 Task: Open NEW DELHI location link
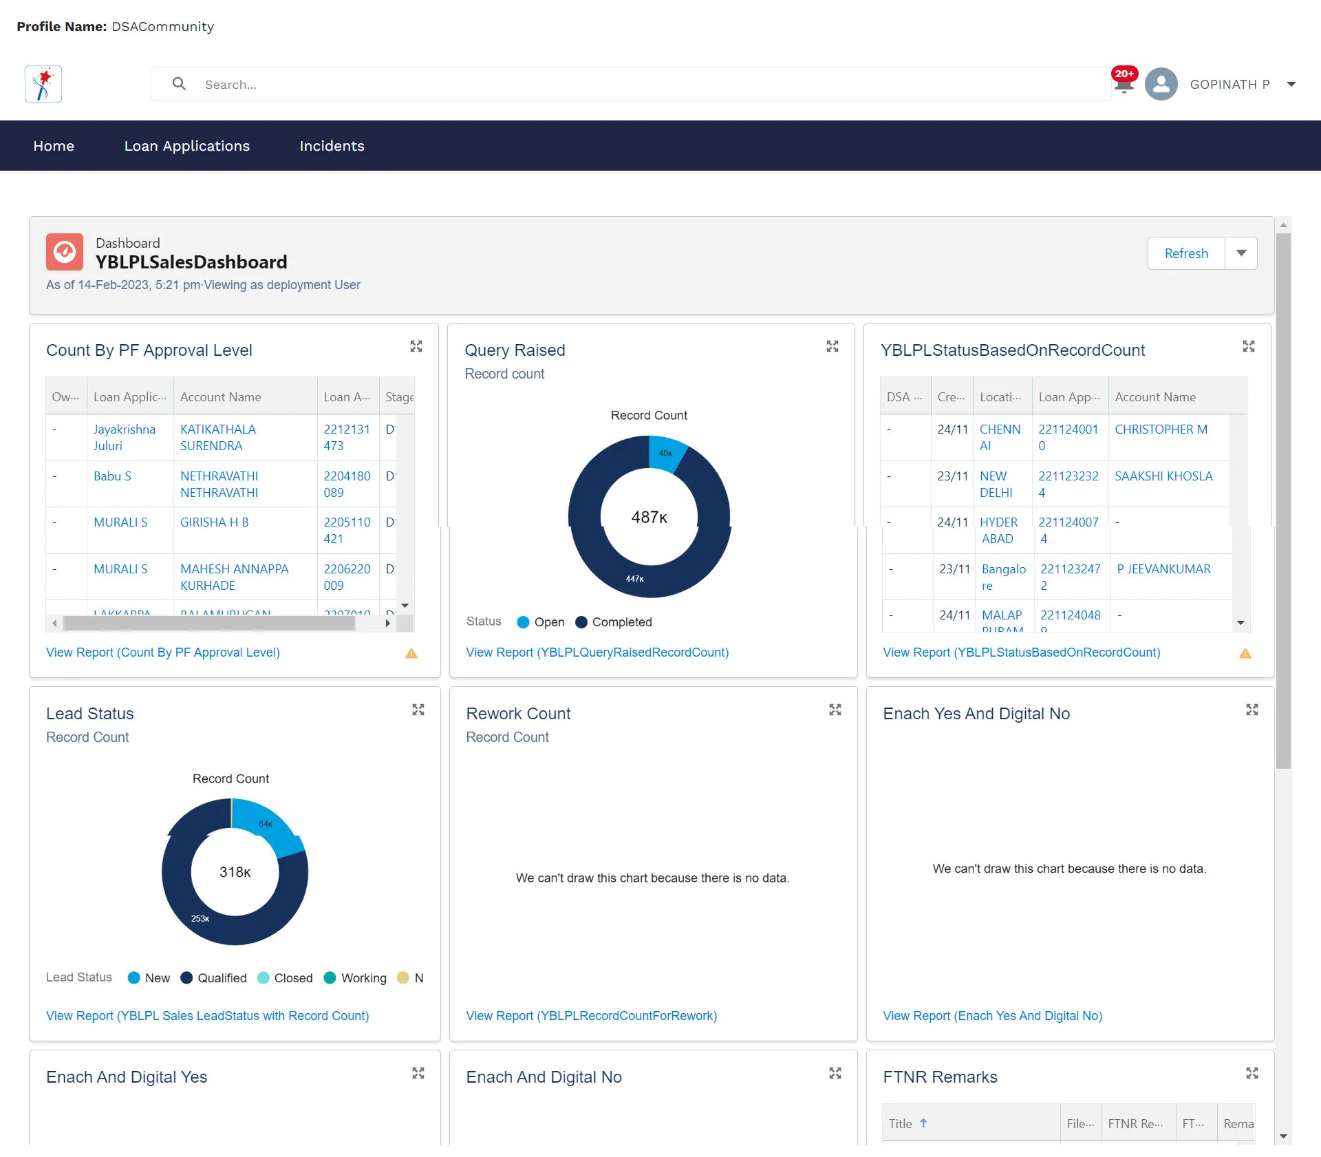[x=996, y=484]
